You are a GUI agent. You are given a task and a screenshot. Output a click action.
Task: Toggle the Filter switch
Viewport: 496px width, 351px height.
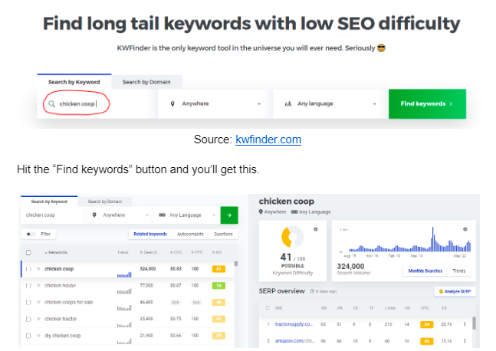(x=31, y=234)
